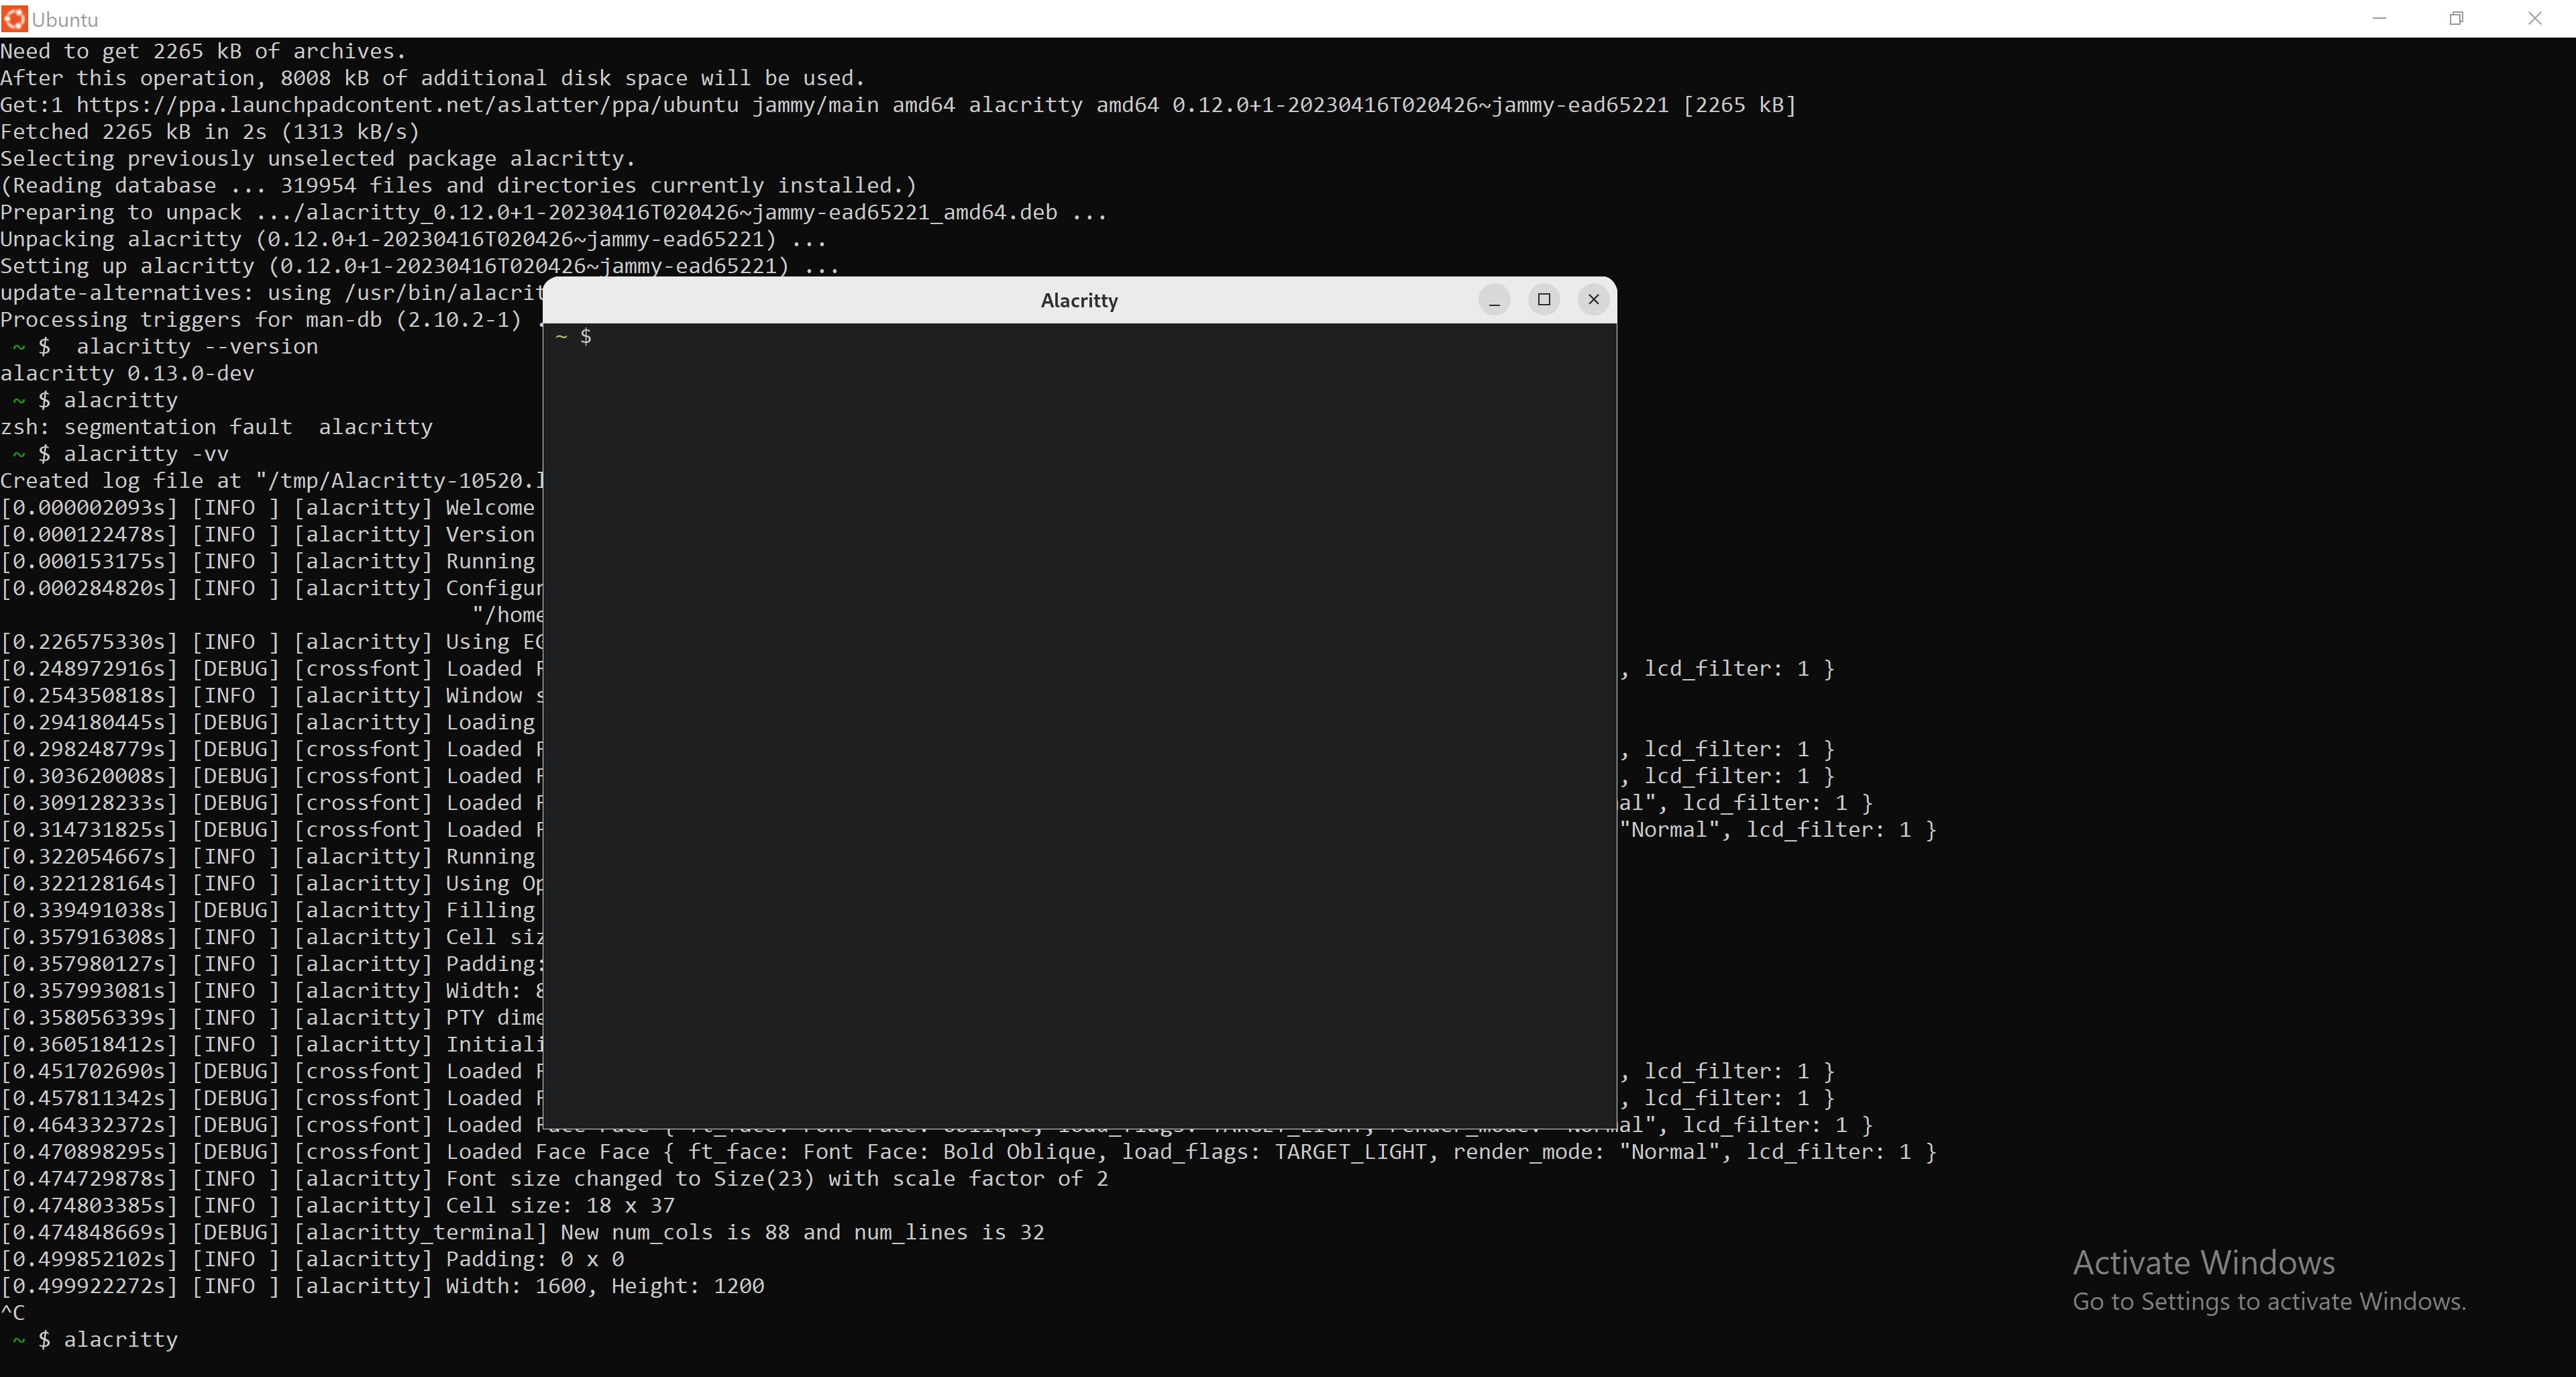Minimize the Ubuntu terminal window
This screenshot has height=1377, width=2576.
coord(2379,18)
